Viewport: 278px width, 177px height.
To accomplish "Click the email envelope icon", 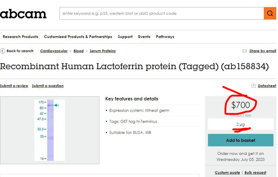I will pos(245,51).
